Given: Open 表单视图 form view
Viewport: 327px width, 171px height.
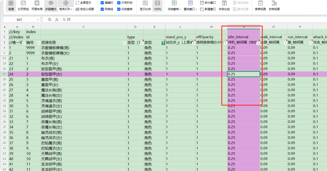Looking at the screenshot, I should pyautogui.click(x=260, y=6).
